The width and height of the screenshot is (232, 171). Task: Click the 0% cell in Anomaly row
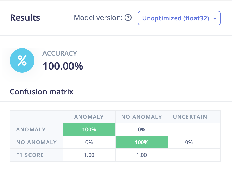[x=142, y=129]
